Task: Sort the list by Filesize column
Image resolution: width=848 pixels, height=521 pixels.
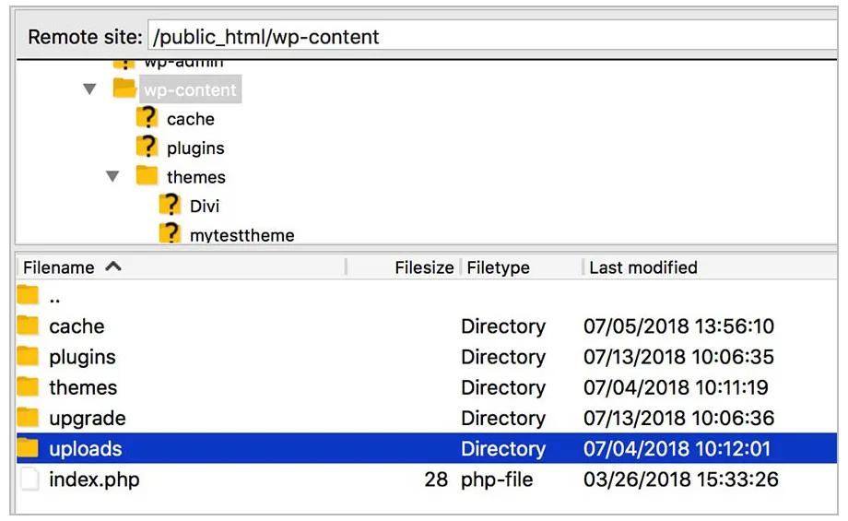Action: (404, 267)
